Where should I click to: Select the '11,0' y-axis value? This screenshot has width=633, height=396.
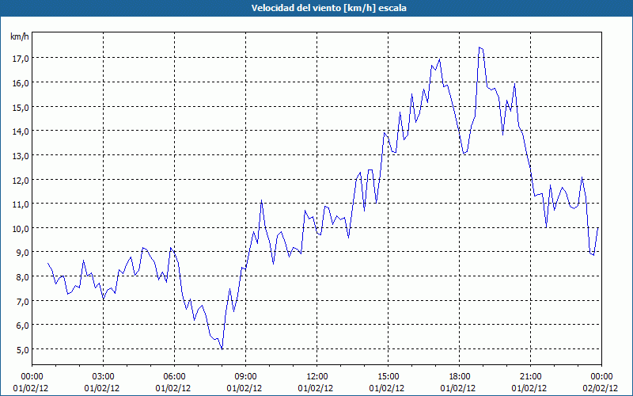[x=21, y=204]
